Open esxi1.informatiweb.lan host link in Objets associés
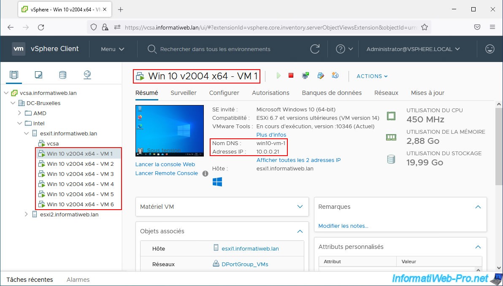The height and width of the screenshot is (286, 503). tap(250, 248)
